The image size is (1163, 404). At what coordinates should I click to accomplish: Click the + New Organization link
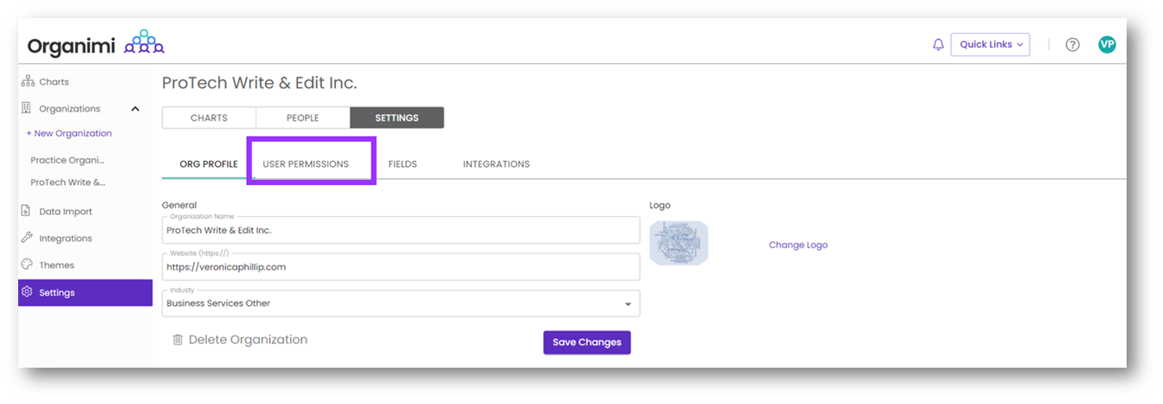point(69,134)
